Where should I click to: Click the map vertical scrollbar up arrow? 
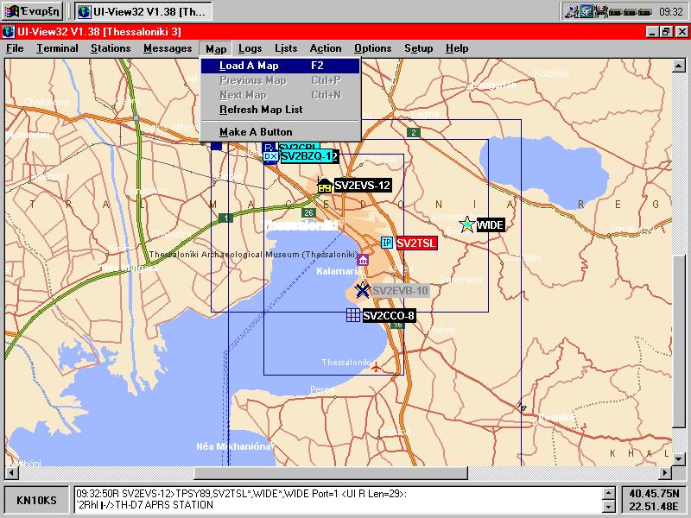[x=679, y=66]
